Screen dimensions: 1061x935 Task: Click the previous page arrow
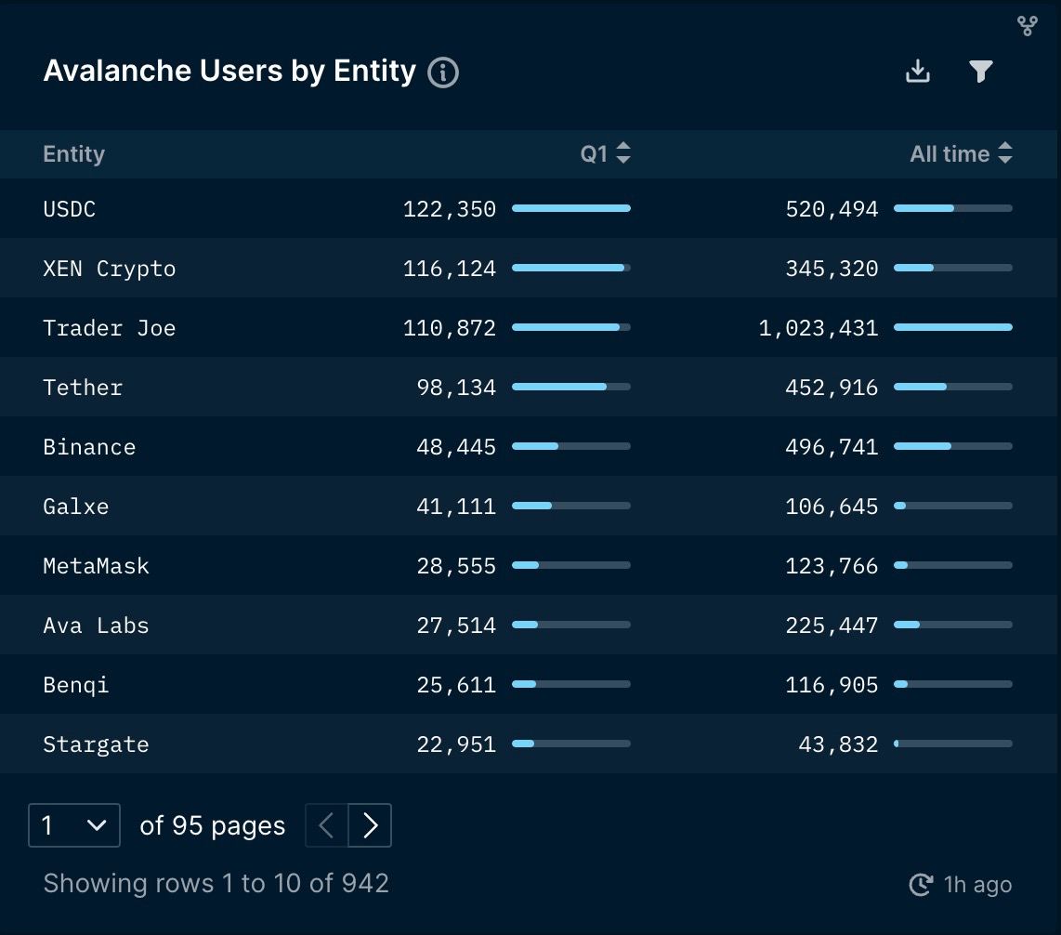pyautogui.click(x=325, y=825)
